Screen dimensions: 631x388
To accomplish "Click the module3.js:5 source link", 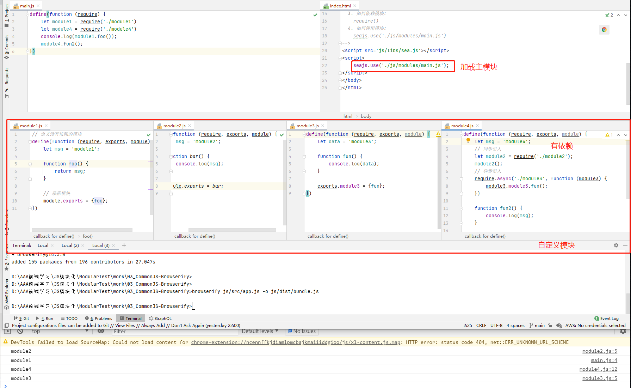I will (600, 378).
